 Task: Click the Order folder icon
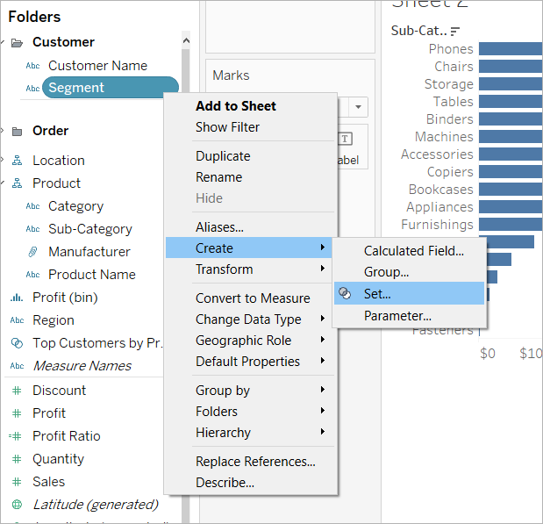point(17,132)
